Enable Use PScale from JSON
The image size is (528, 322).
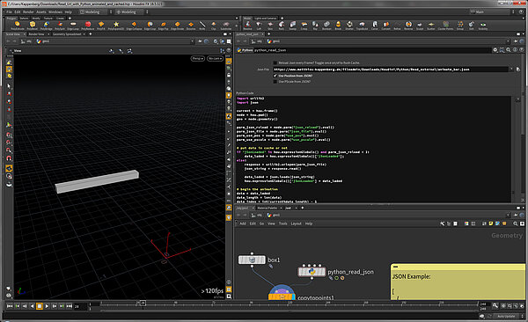pos(275,82)
